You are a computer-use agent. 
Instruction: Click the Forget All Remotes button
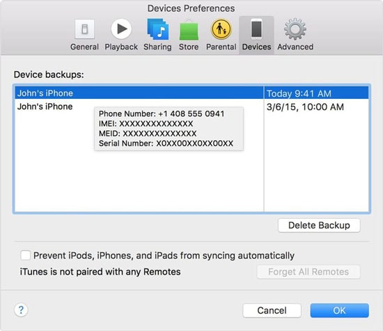308,272
